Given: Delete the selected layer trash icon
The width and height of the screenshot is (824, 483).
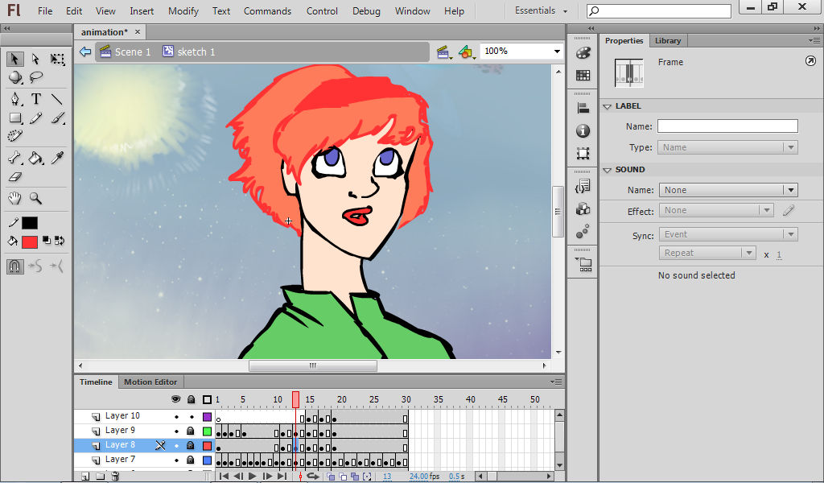Looking at the screenshot, I should [115, 477].
